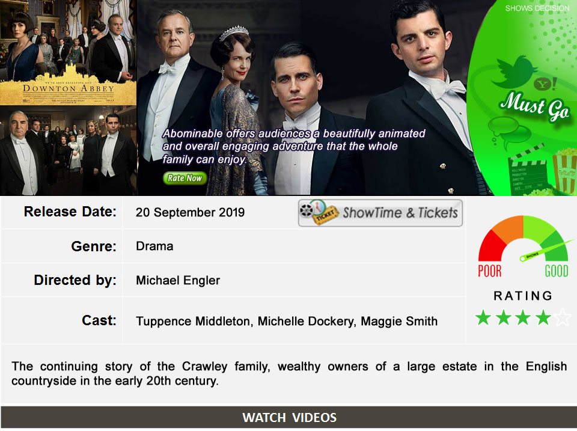Select the fifth empty rating star

(x=563, y=317)
